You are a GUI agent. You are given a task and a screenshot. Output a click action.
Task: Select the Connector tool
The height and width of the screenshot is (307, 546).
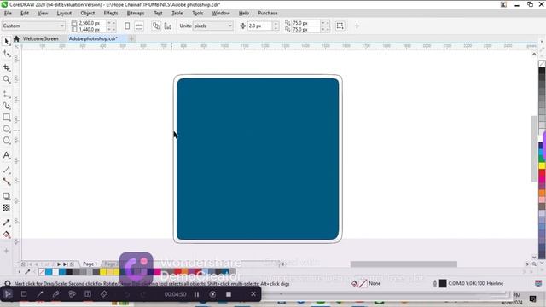(7, 182)
